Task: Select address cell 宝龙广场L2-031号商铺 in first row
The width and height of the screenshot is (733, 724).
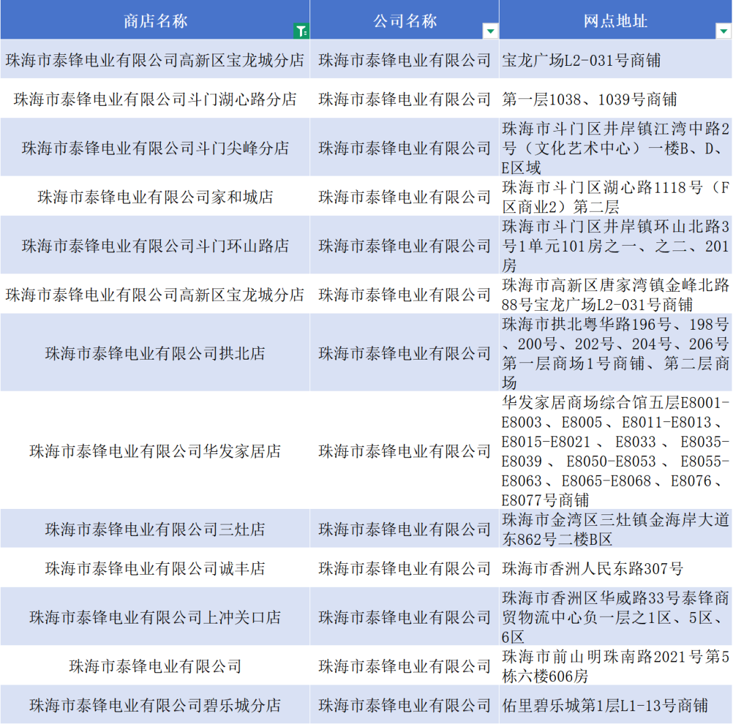Action: pos(615,59)
